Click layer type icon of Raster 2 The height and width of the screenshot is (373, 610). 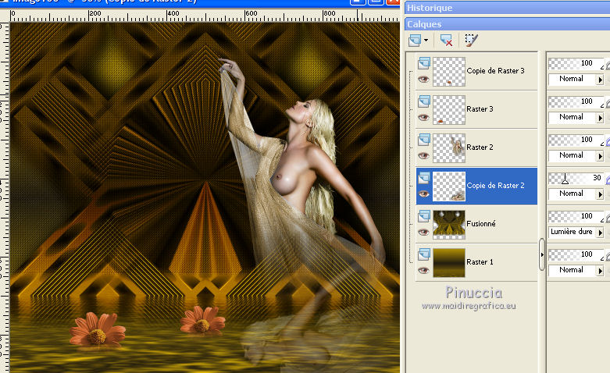pos(424,140)
